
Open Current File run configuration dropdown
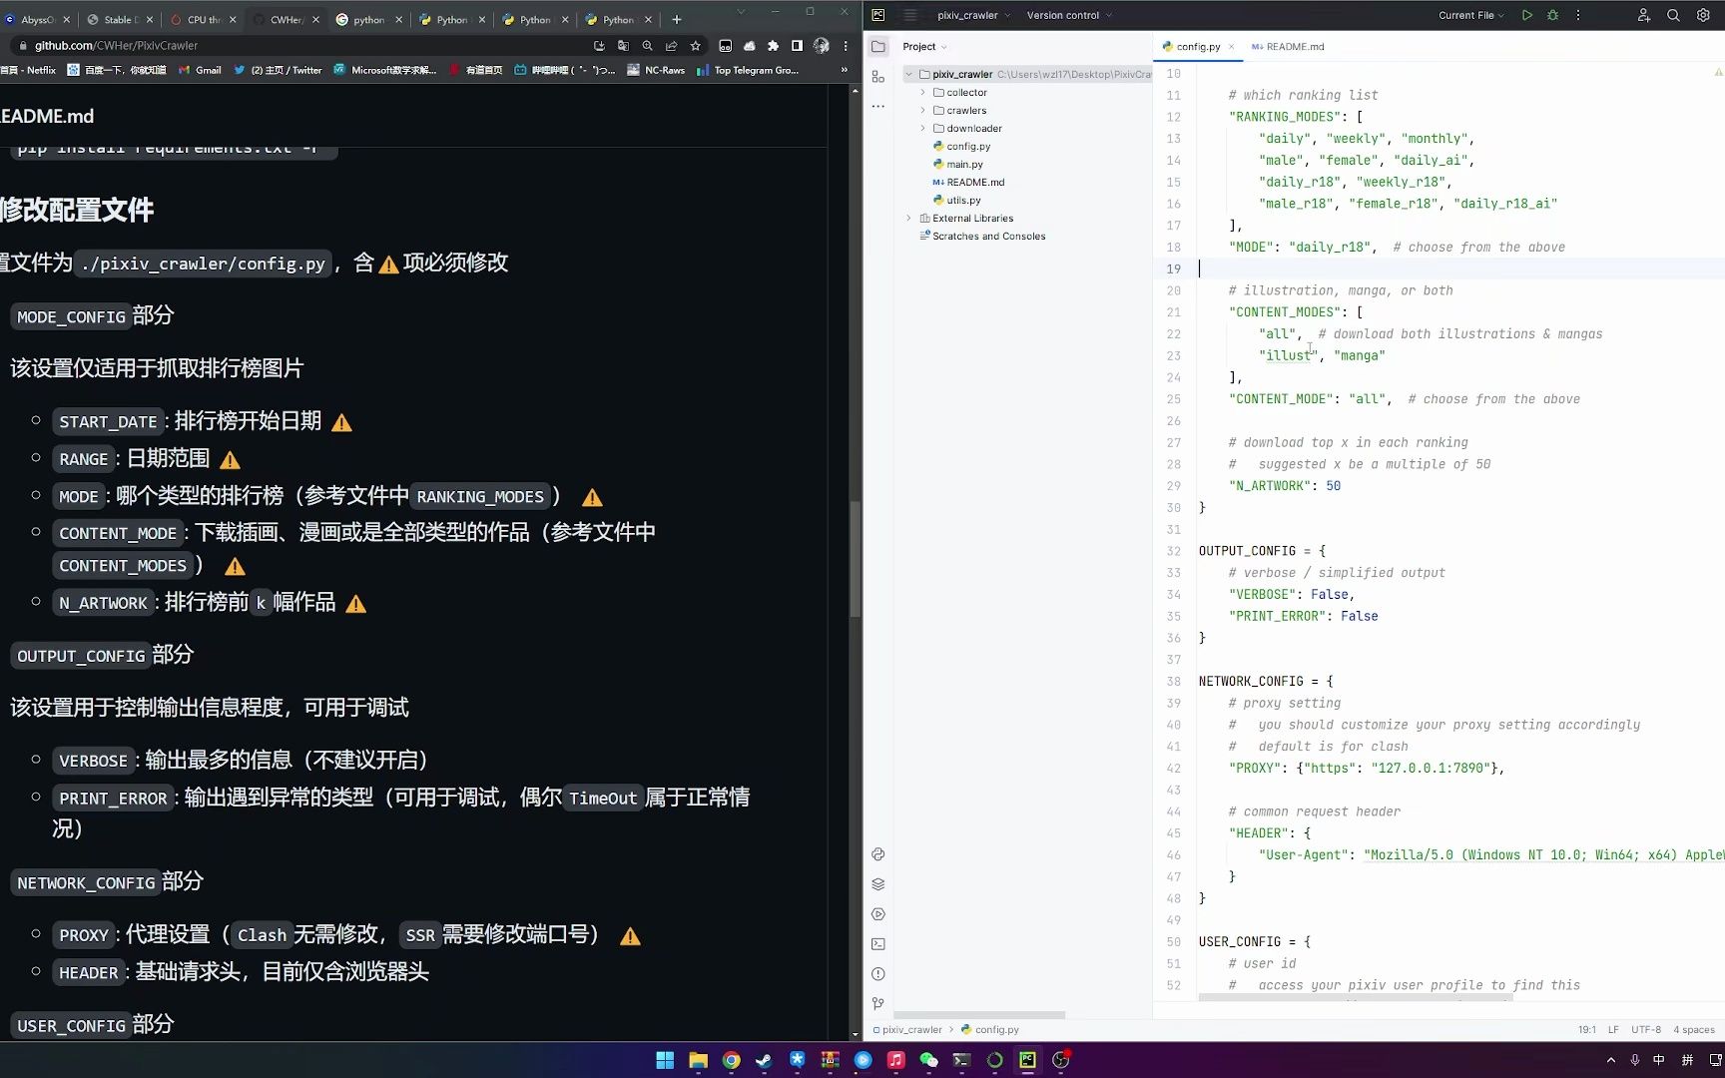1471,16
